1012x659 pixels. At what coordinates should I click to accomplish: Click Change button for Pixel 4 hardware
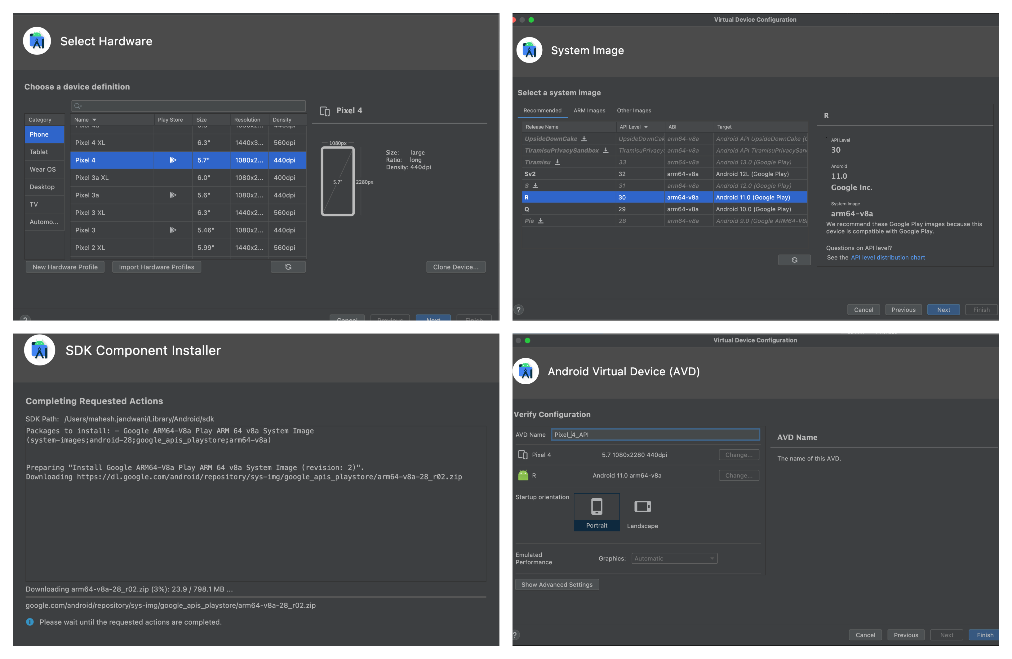(739, 455)
